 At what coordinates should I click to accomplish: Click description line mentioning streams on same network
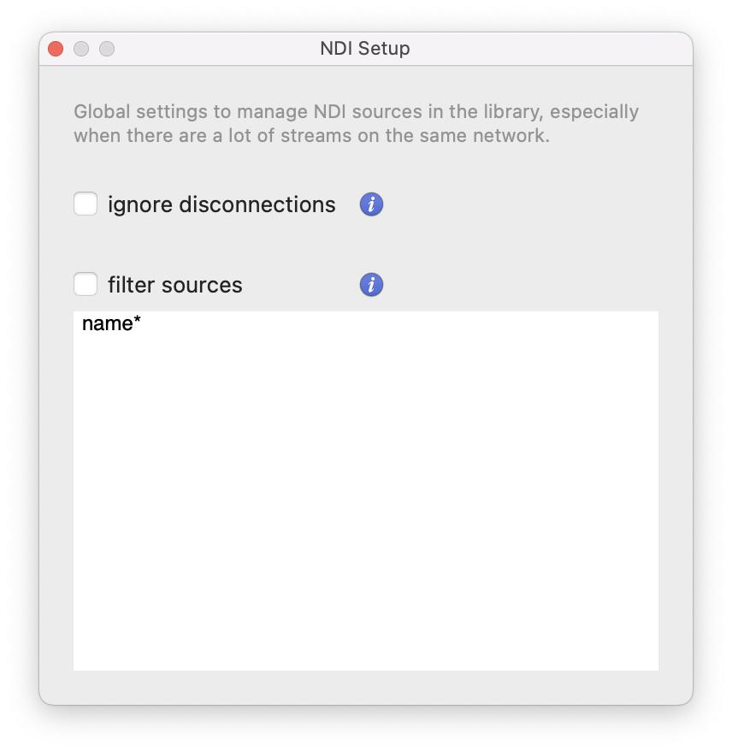(311, 135)
